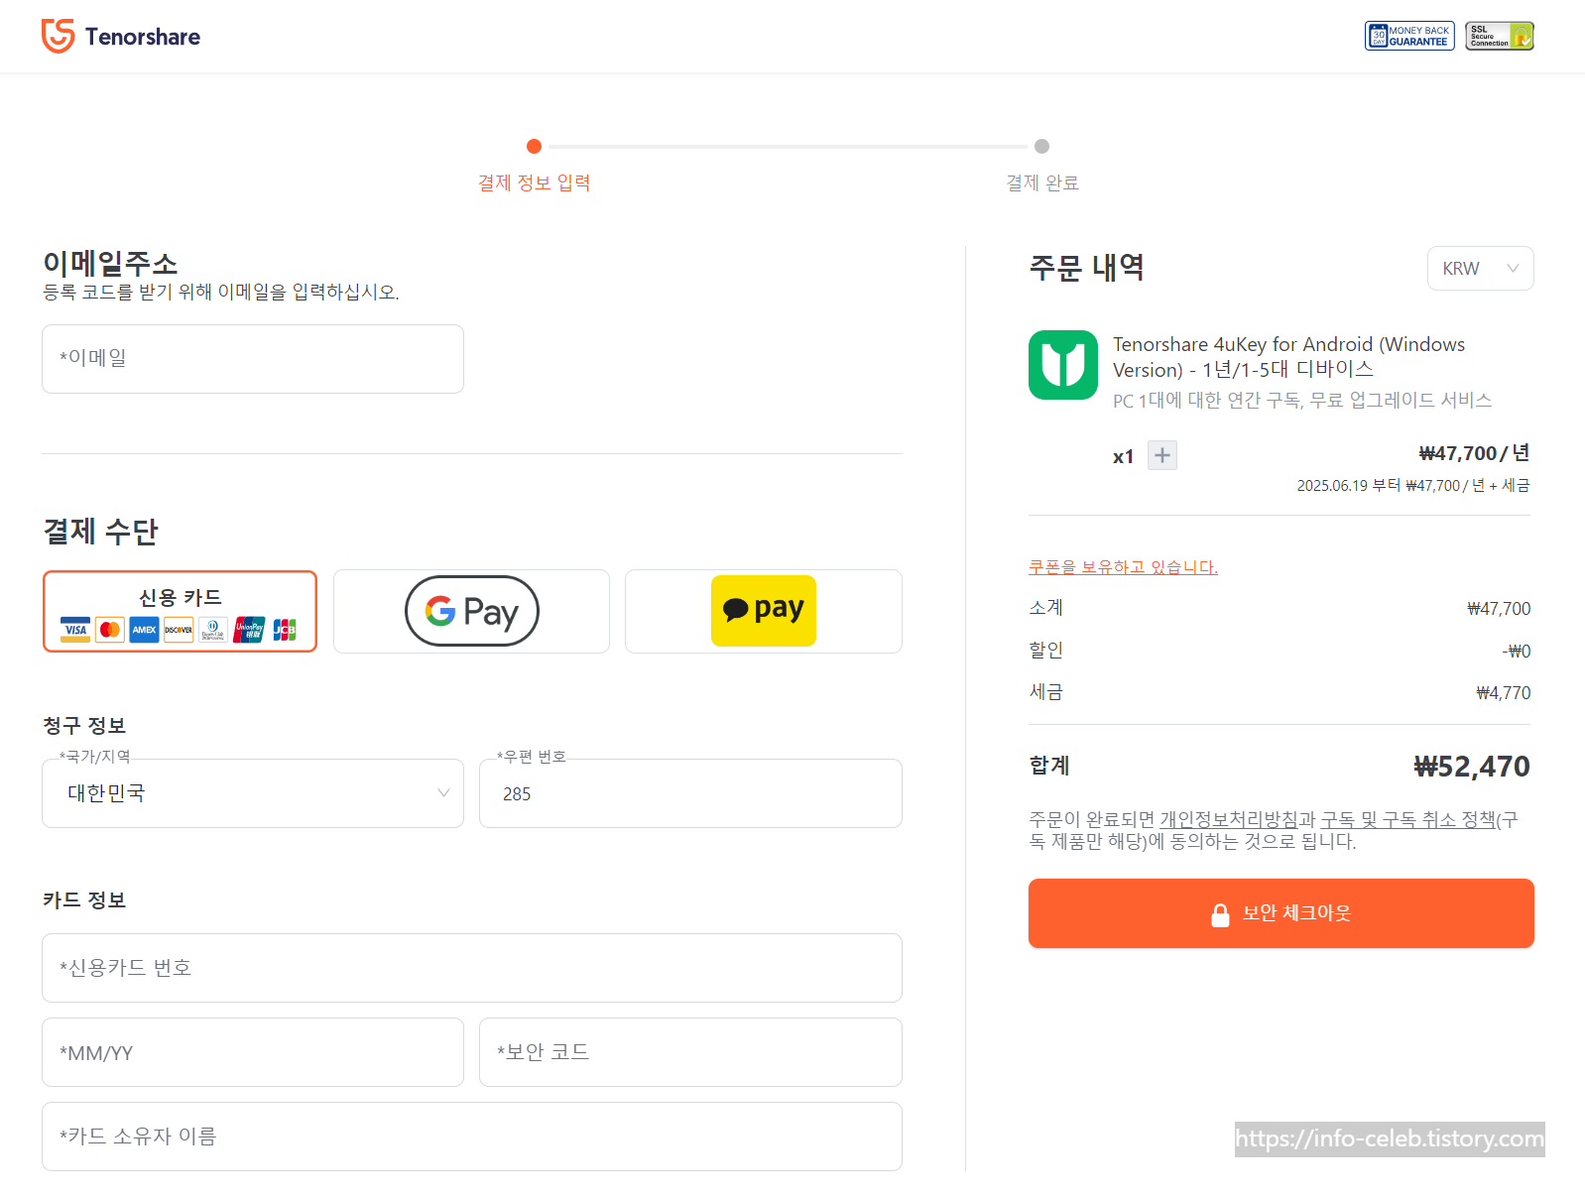This screenshot has width=1585, height=1197.
Task: Click the Visa card logo
Action: pyautogui.click(x=75, y=630)
